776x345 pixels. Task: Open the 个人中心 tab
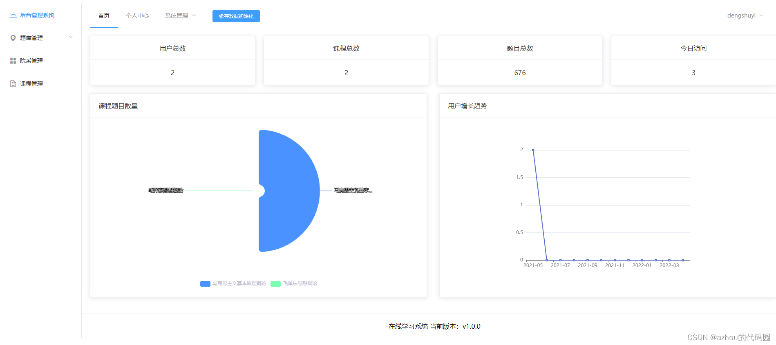point(137,15)
